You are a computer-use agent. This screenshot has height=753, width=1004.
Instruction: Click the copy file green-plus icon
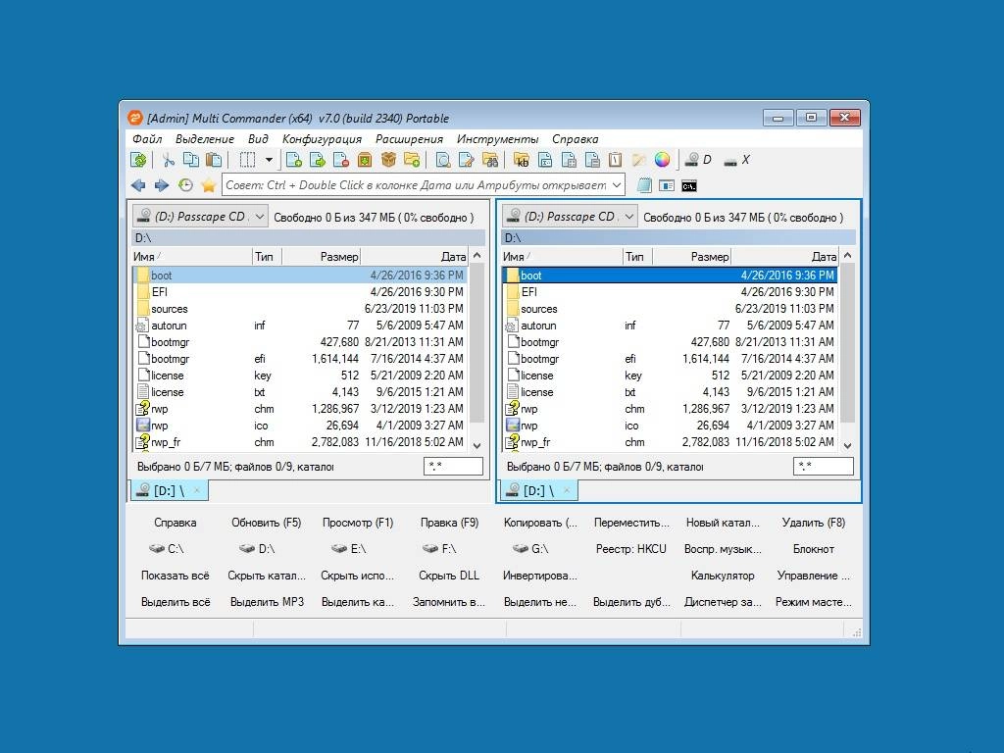(x=294, y=160)
